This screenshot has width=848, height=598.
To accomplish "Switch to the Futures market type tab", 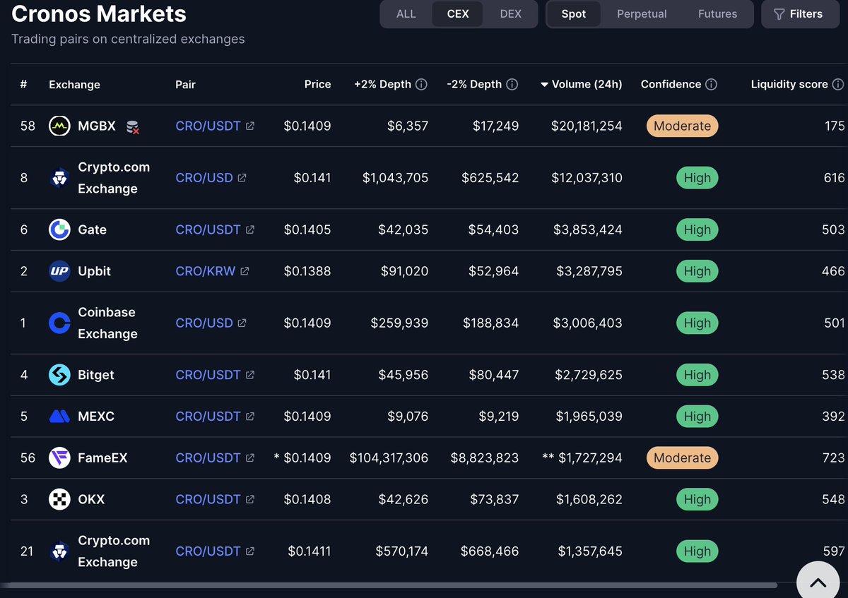I will pyautogui.click(x=717, y=13).
